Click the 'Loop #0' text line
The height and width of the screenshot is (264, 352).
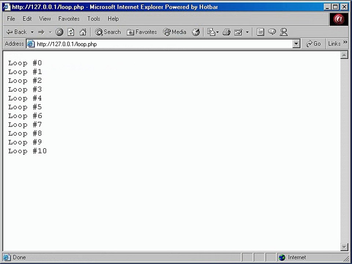click(x=25, y=63)
